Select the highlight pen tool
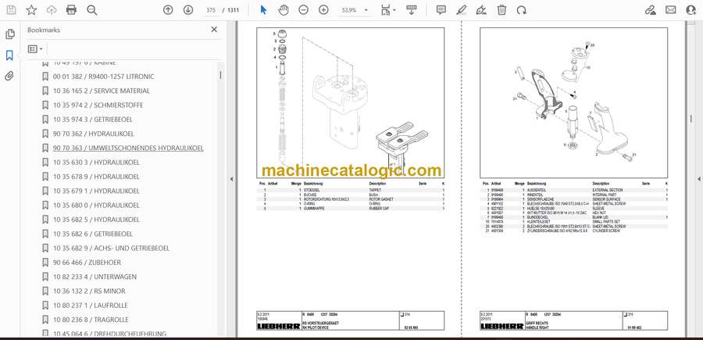Screen dimensions: 703x340 pyautogui.click(x=462, y=10)
